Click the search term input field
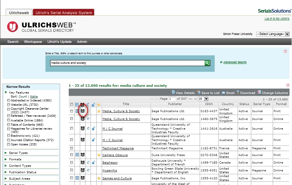 tap(127, 63)
